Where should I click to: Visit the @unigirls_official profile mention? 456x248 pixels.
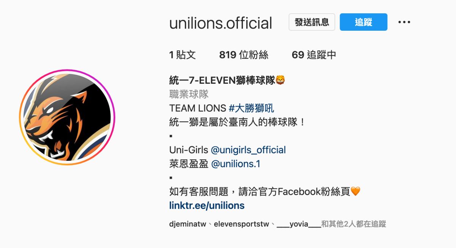[x=248, y=150]
